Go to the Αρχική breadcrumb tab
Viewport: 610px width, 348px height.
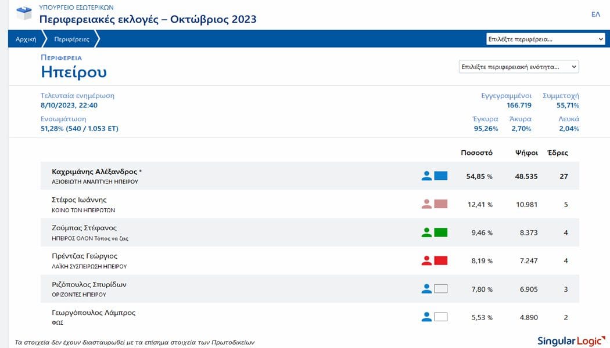[x=26, y=39]
